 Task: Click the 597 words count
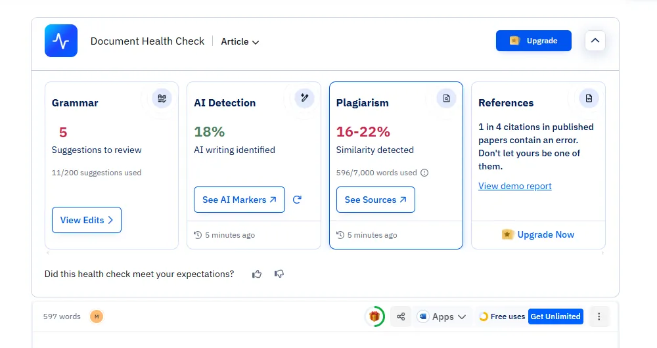62,316
